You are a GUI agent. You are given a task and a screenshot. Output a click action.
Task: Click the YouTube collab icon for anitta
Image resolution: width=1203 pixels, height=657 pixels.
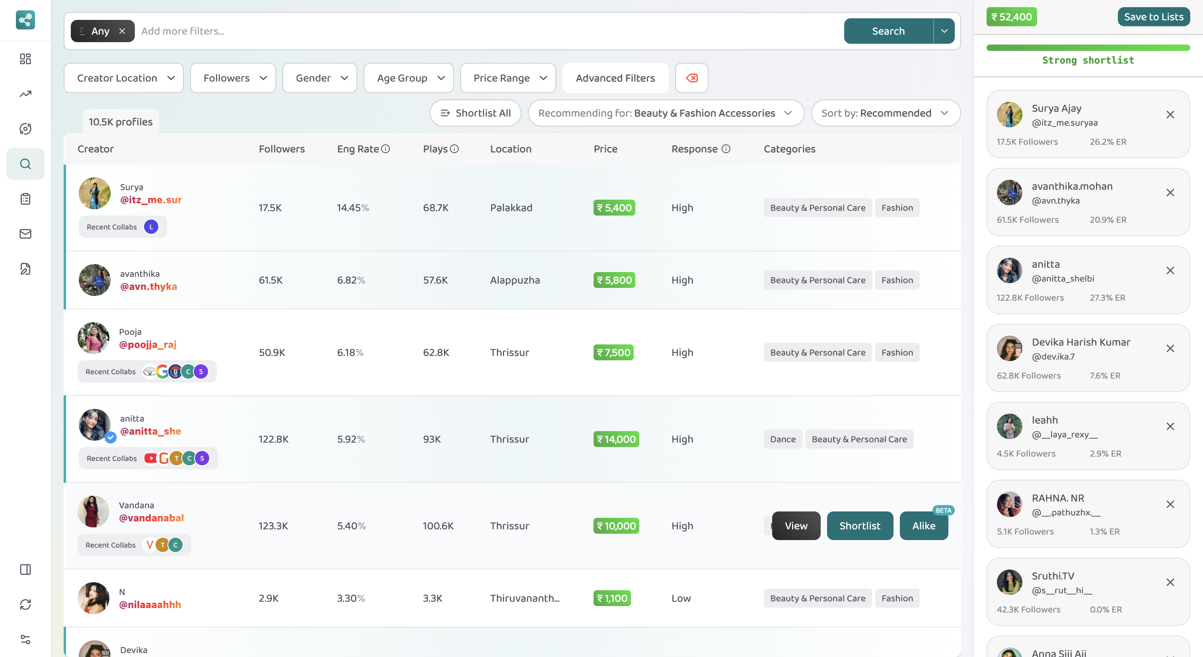[x=150, y=459]
